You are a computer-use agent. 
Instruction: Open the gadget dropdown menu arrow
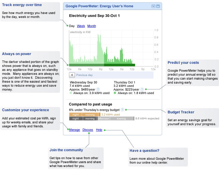click(x=153, y=6)
